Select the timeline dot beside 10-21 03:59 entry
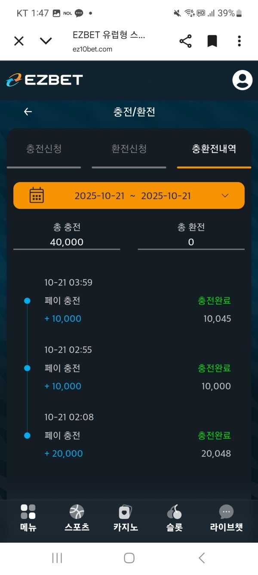 [x=28, y=301]
